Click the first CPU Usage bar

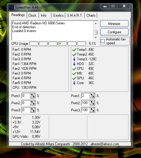pyautogui.click(x=34, y=44)
